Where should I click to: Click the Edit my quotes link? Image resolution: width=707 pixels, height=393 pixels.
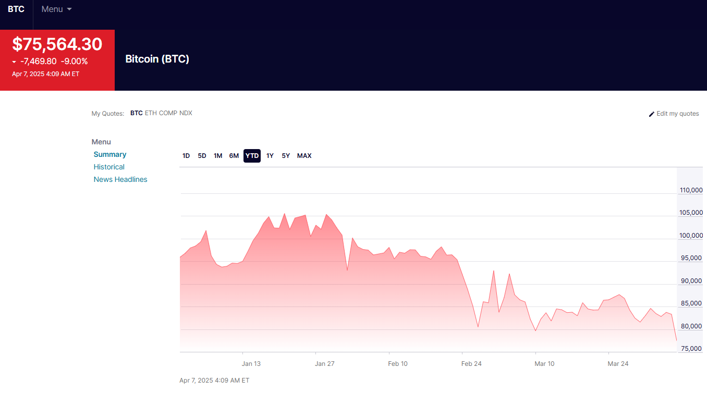(677, 114)
